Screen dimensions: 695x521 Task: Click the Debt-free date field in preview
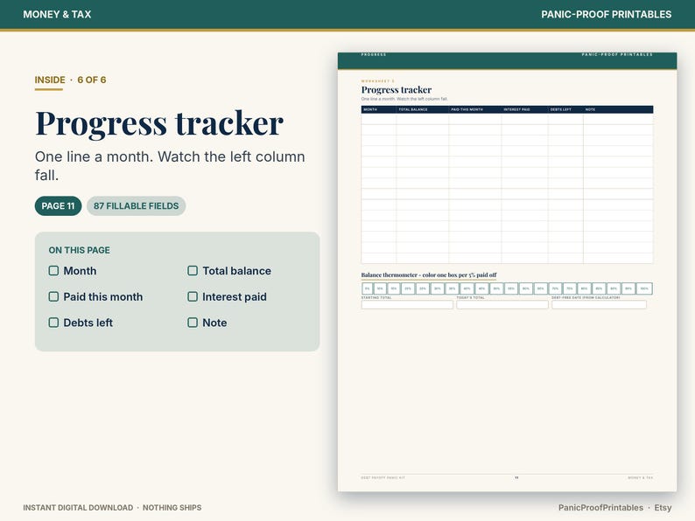pos(599,304)
